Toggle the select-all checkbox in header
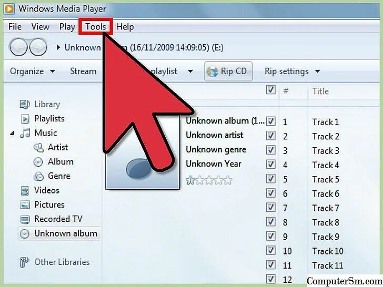The height and width of the screenshot is (287, 383). pos(270,89)
